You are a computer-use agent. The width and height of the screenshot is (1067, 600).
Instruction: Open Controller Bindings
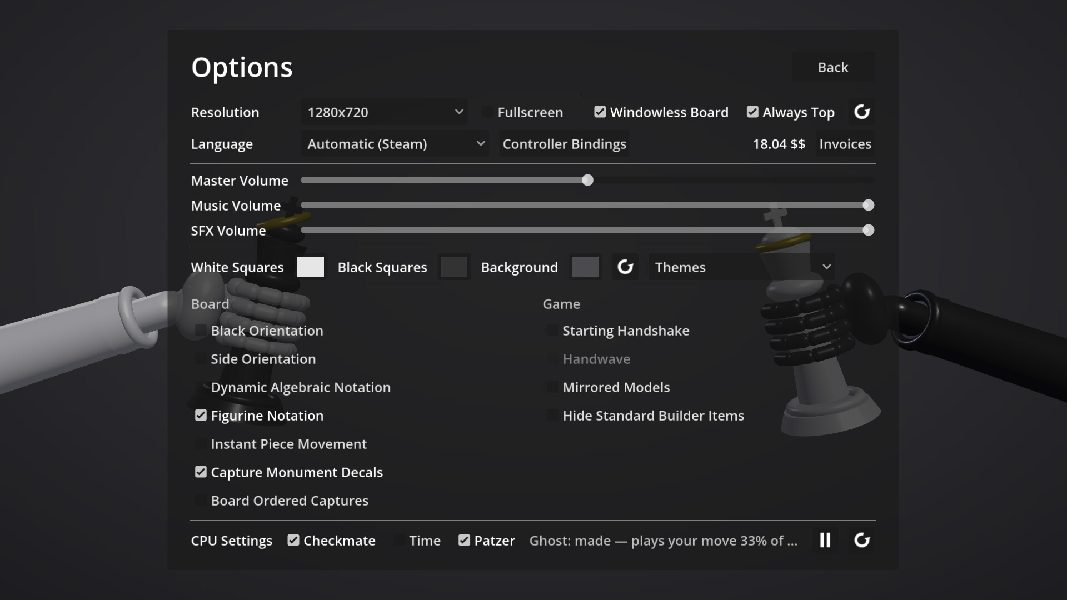(x=564, y=144)
